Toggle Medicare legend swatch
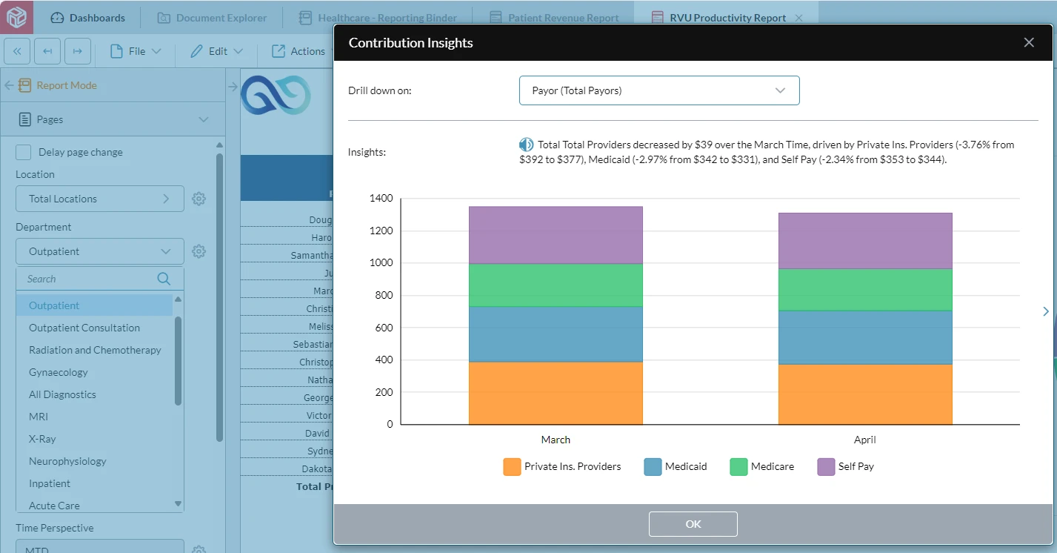Viewport: 1057px width, 553px height. [x=738, y=467]
